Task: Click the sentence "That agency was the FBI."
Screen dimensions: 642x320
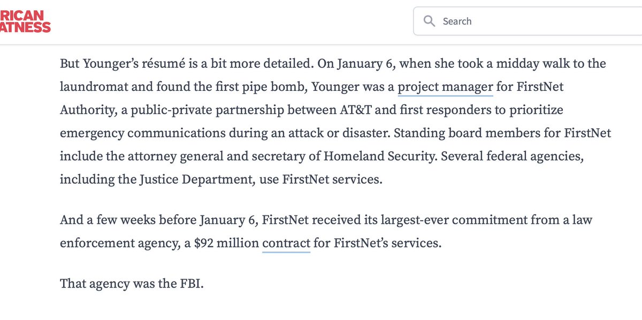Action: [x=132, y=283]
